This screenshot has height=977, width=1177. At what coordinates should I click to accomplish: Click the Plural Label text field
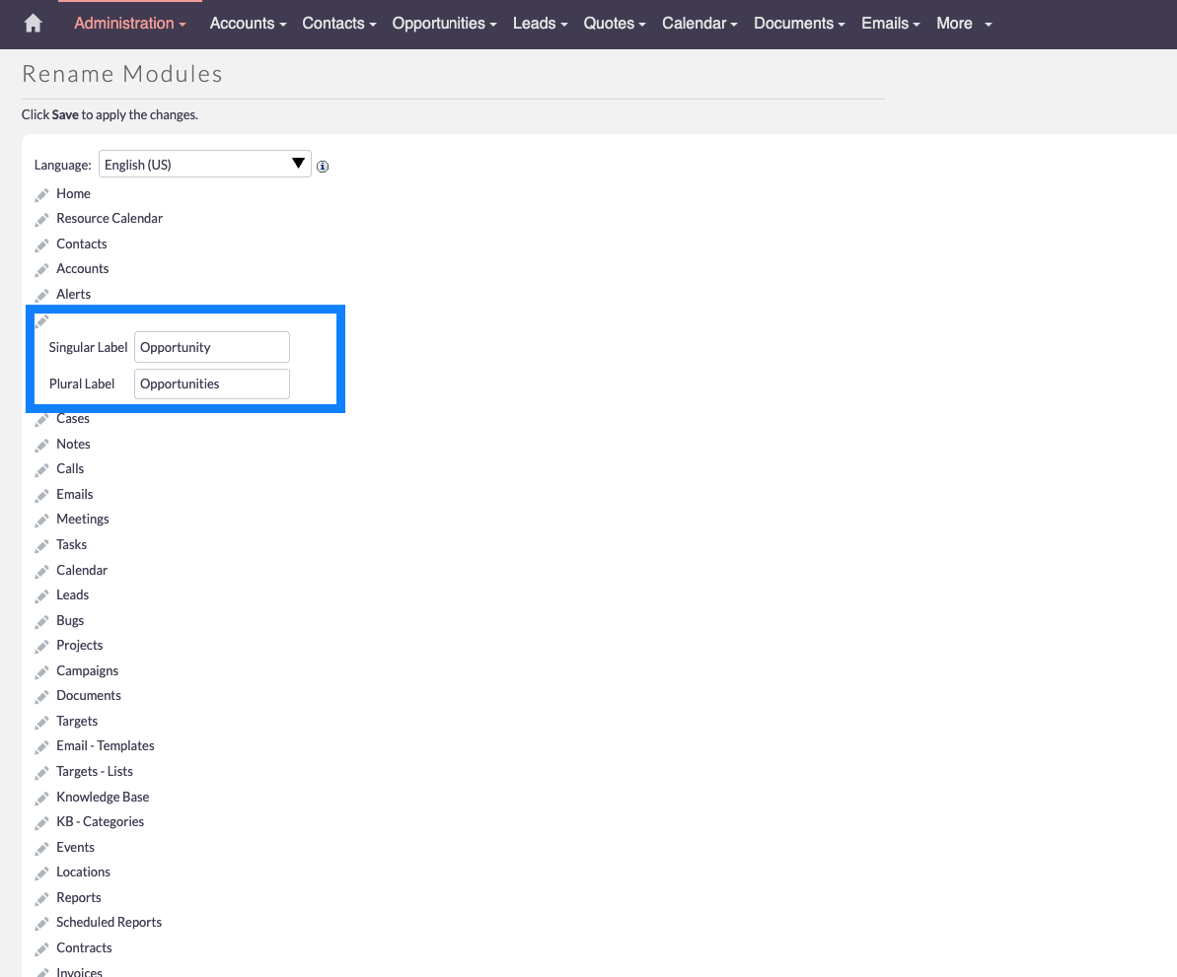click(212, 384)
